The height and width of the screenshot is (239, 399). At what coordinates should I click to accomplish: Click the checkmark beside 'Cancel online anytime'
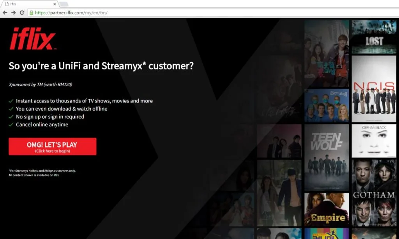click(x=11, y=125)
